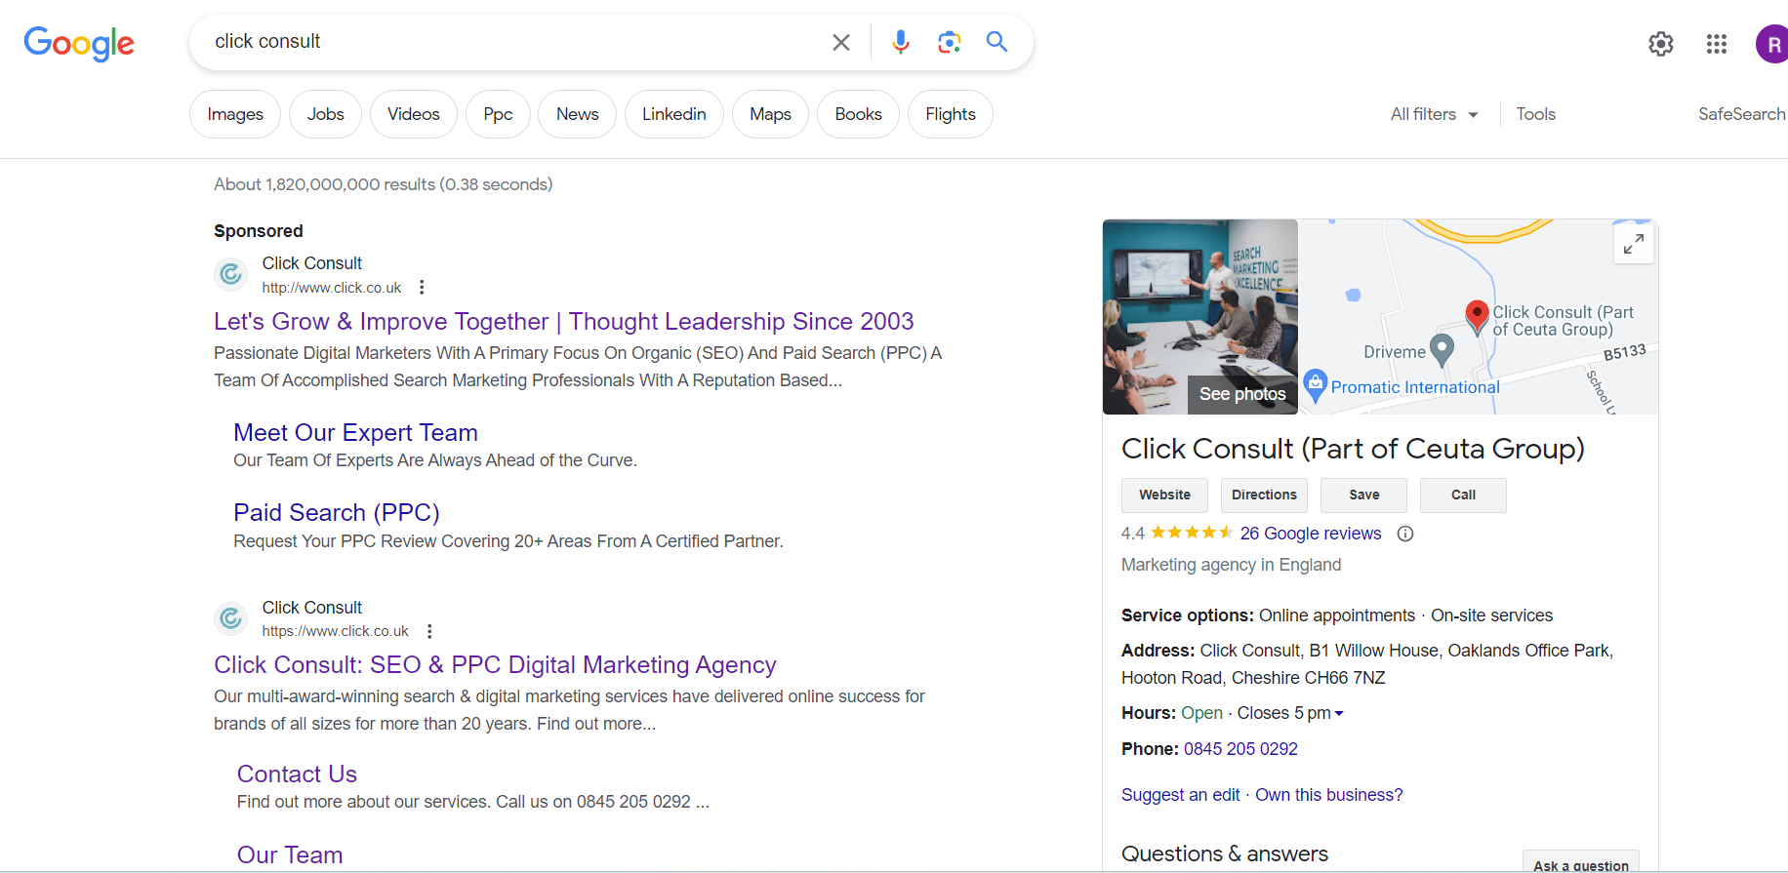Open the Tools menu

point(1535,114)
